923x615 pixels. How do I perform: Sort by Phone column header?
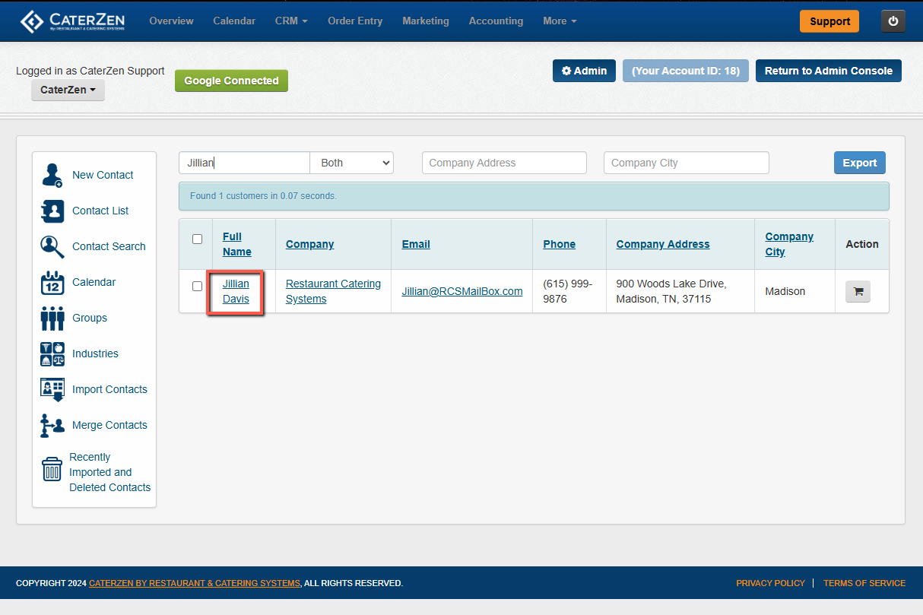[x=560, y=244]
